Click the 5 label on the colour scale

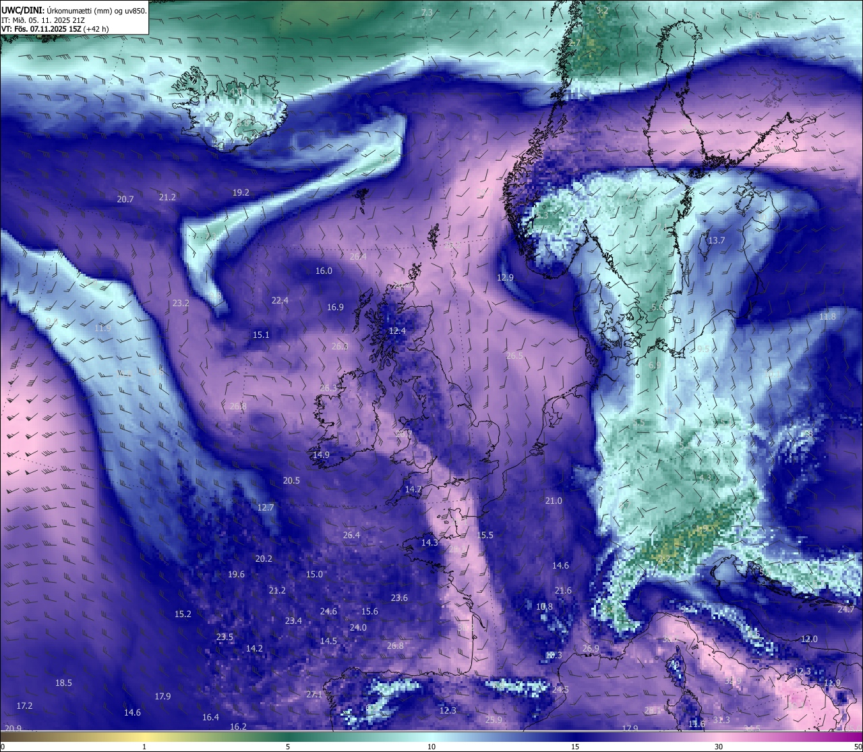tap(288, 747)
